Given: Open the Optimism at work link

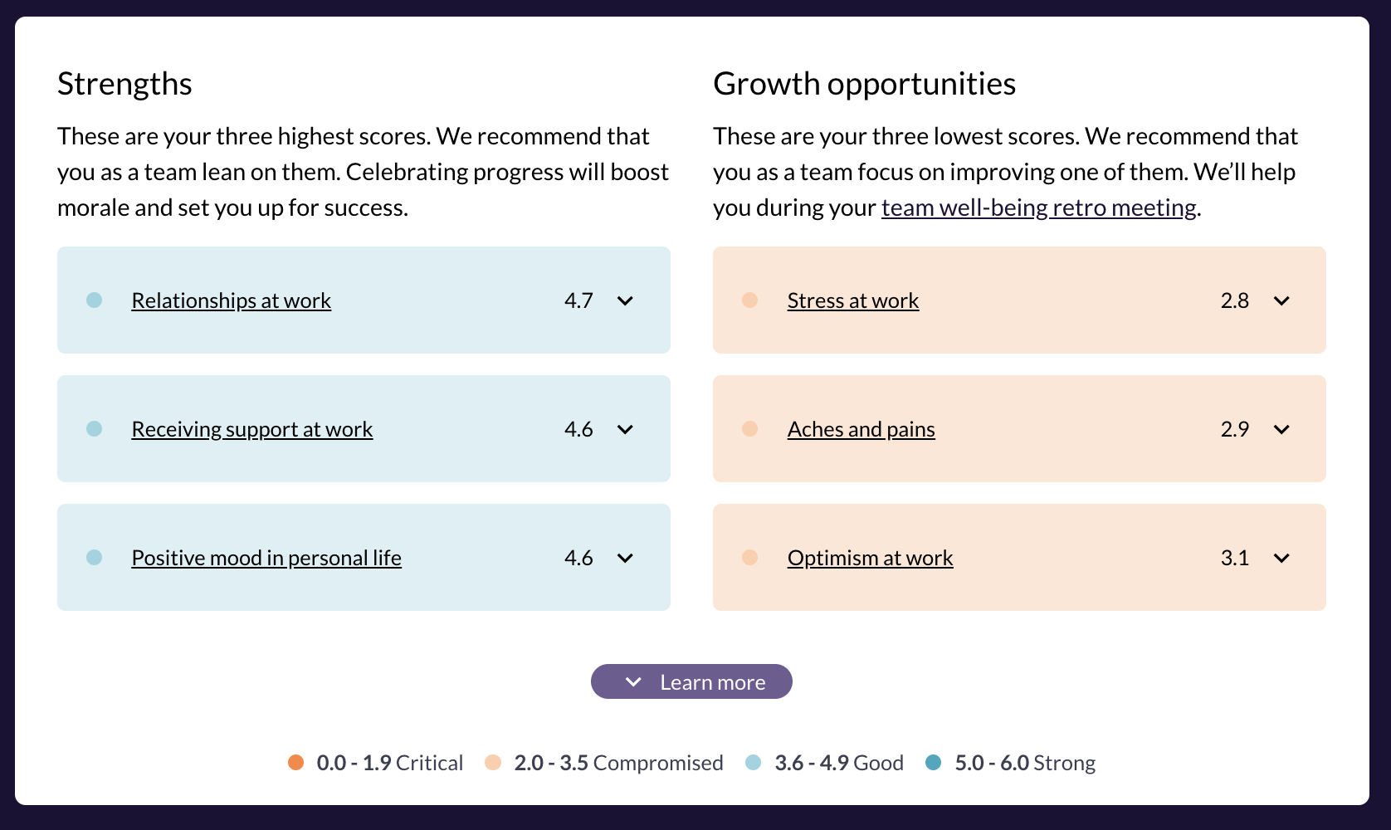Looking at the screenshot, I should point(870,558).
